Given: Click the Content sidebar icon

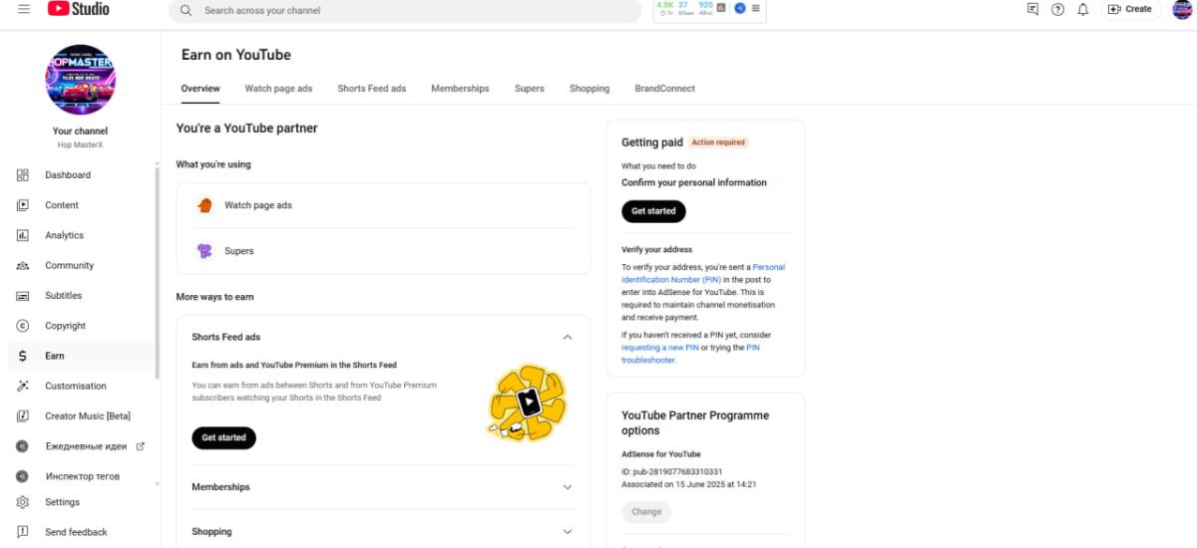Looking at the screenshot, I should pyautogui.click(x=23, y=205).
